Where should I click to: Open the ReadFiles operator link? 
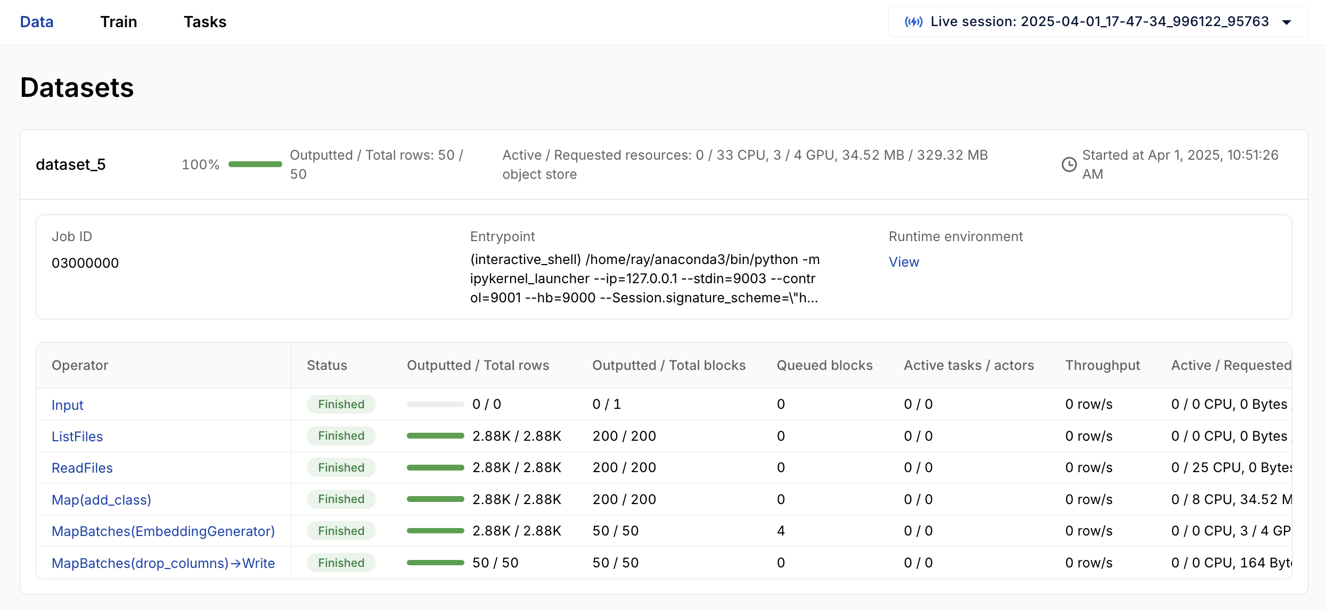[x=82, y=468]
